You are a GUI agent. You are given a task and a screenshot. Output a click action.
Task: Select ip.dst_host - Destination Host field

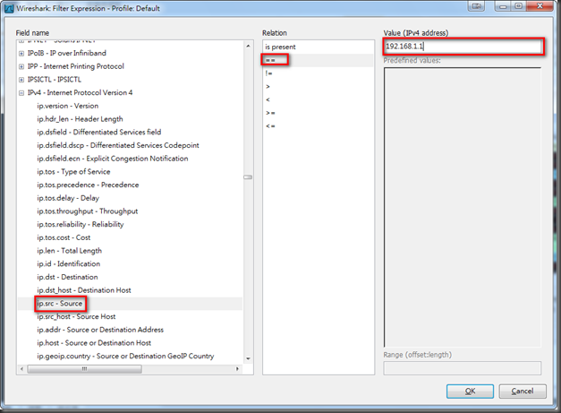tap(84, 290)
